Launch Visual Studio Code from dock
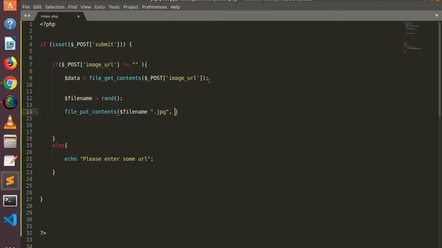The image size is (442, 248). pyautogui.click(x=10, y=220)
